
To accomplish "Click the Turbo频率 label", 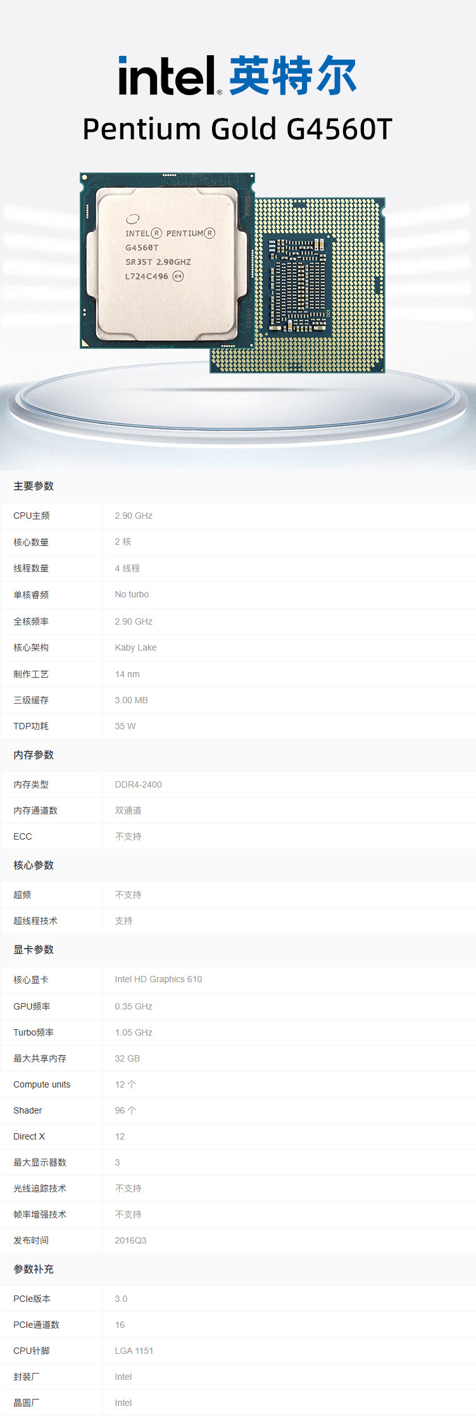I will coord(34,1032).
